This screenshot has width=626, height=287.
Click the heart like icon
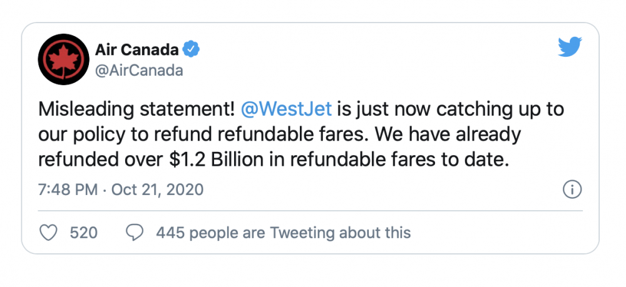pyautogui.click(x=48, y=233)
